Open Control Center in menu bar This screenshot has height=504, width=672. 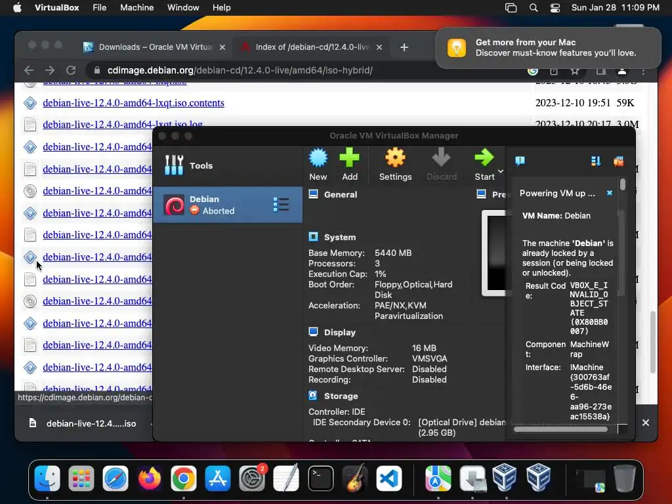(555, 8)
